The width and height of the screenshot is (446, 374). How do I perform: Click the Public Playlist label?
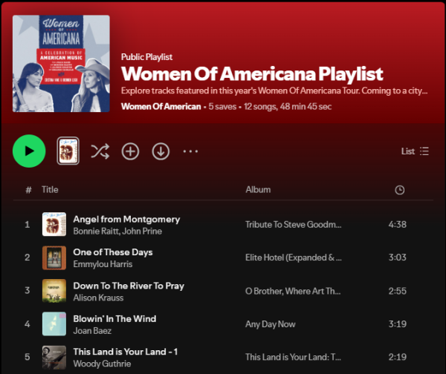(146, 57)
